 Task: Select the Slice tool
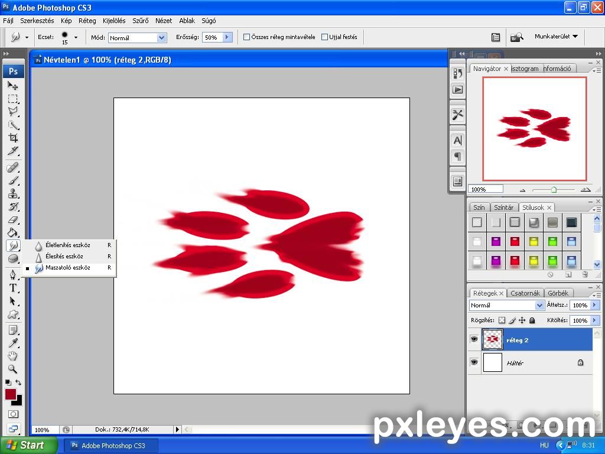tap(13, 151)
